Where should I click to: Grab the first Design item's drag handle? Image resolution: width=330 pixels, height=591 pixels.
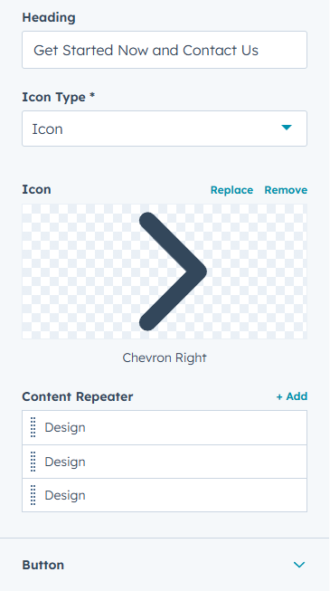click(x=33, y=427)
